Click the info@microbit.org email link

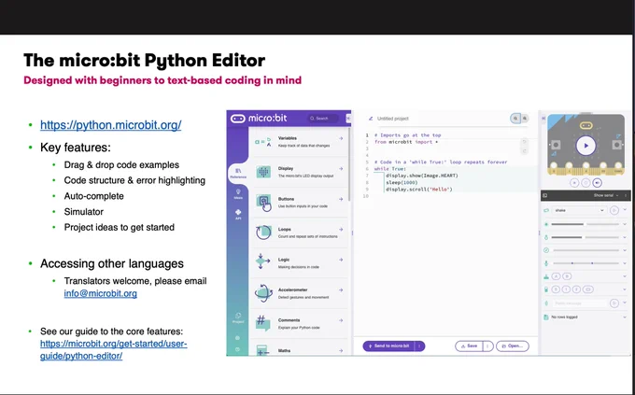[x=101, y=293]
